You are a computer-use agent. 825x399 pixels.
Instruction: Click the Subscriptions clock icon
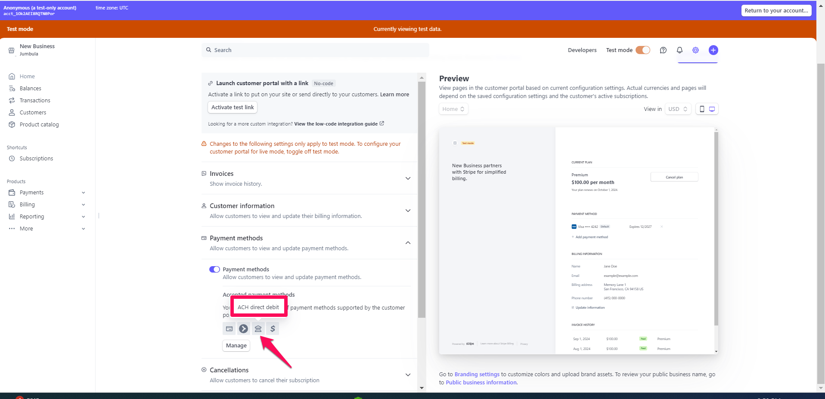tap(12, 158)
